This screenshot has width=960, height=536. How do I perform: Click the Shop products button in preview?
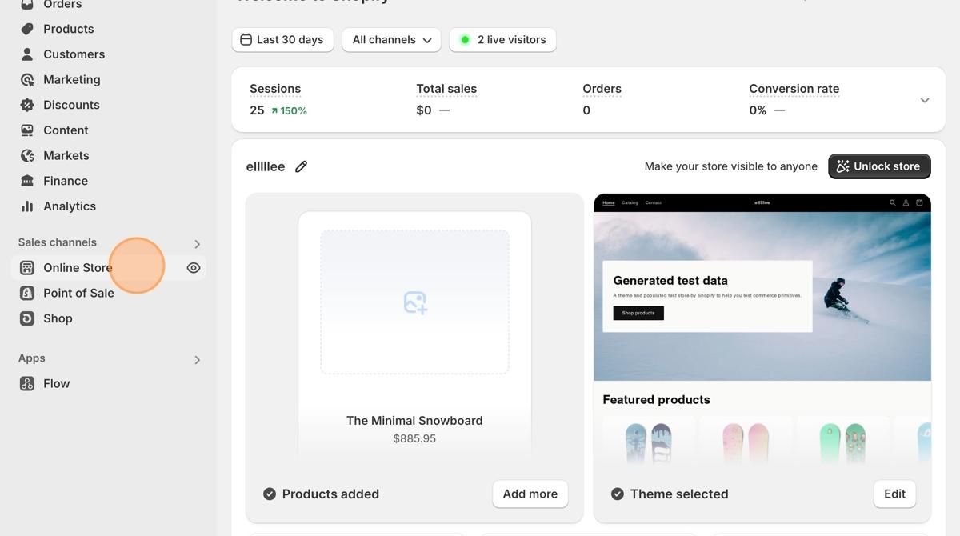click(638, 313)
